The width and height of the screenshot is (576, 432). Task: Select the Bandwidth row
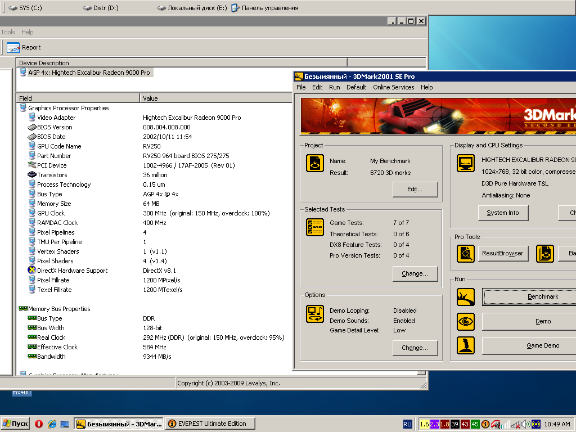[155, 356]
